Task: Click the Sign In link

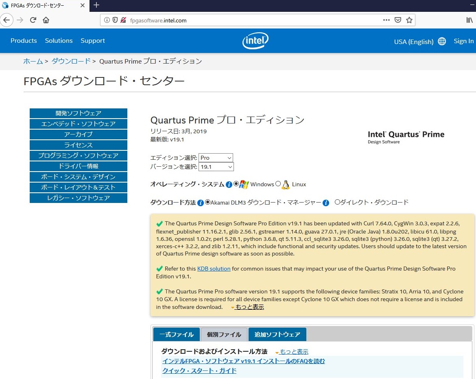Action: click(x=463, y=41)
